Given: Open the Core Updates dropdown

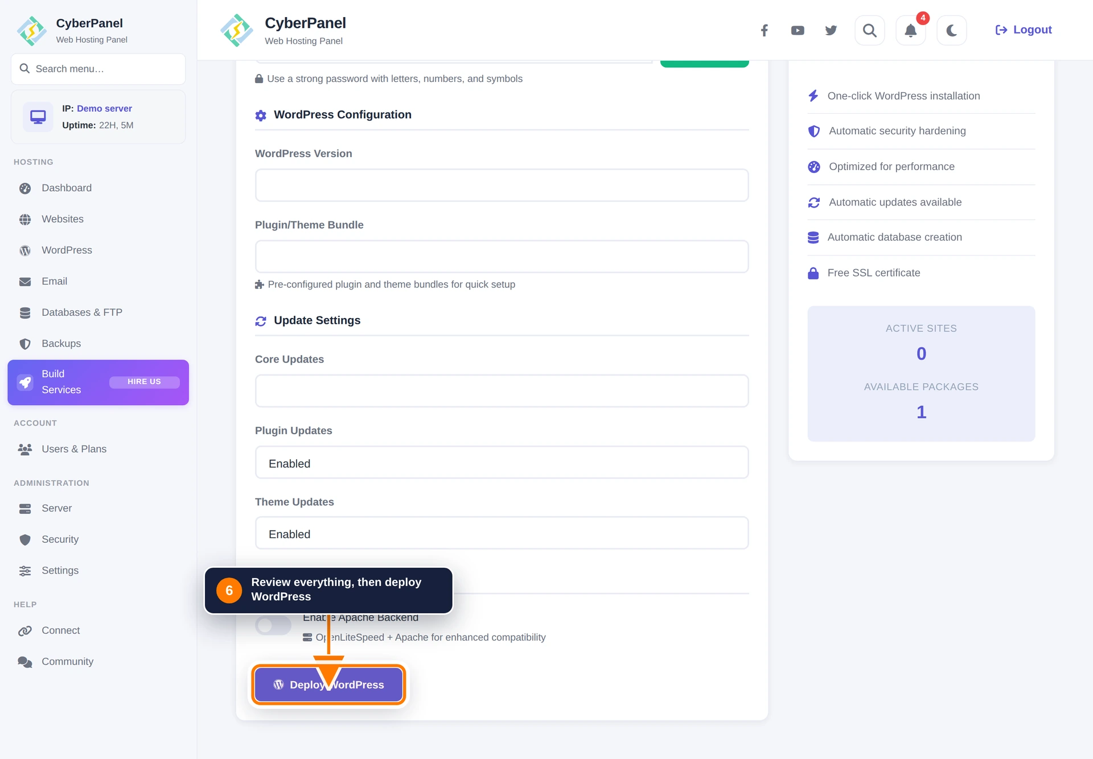Looking at the screenshot, I should point(502,391).
